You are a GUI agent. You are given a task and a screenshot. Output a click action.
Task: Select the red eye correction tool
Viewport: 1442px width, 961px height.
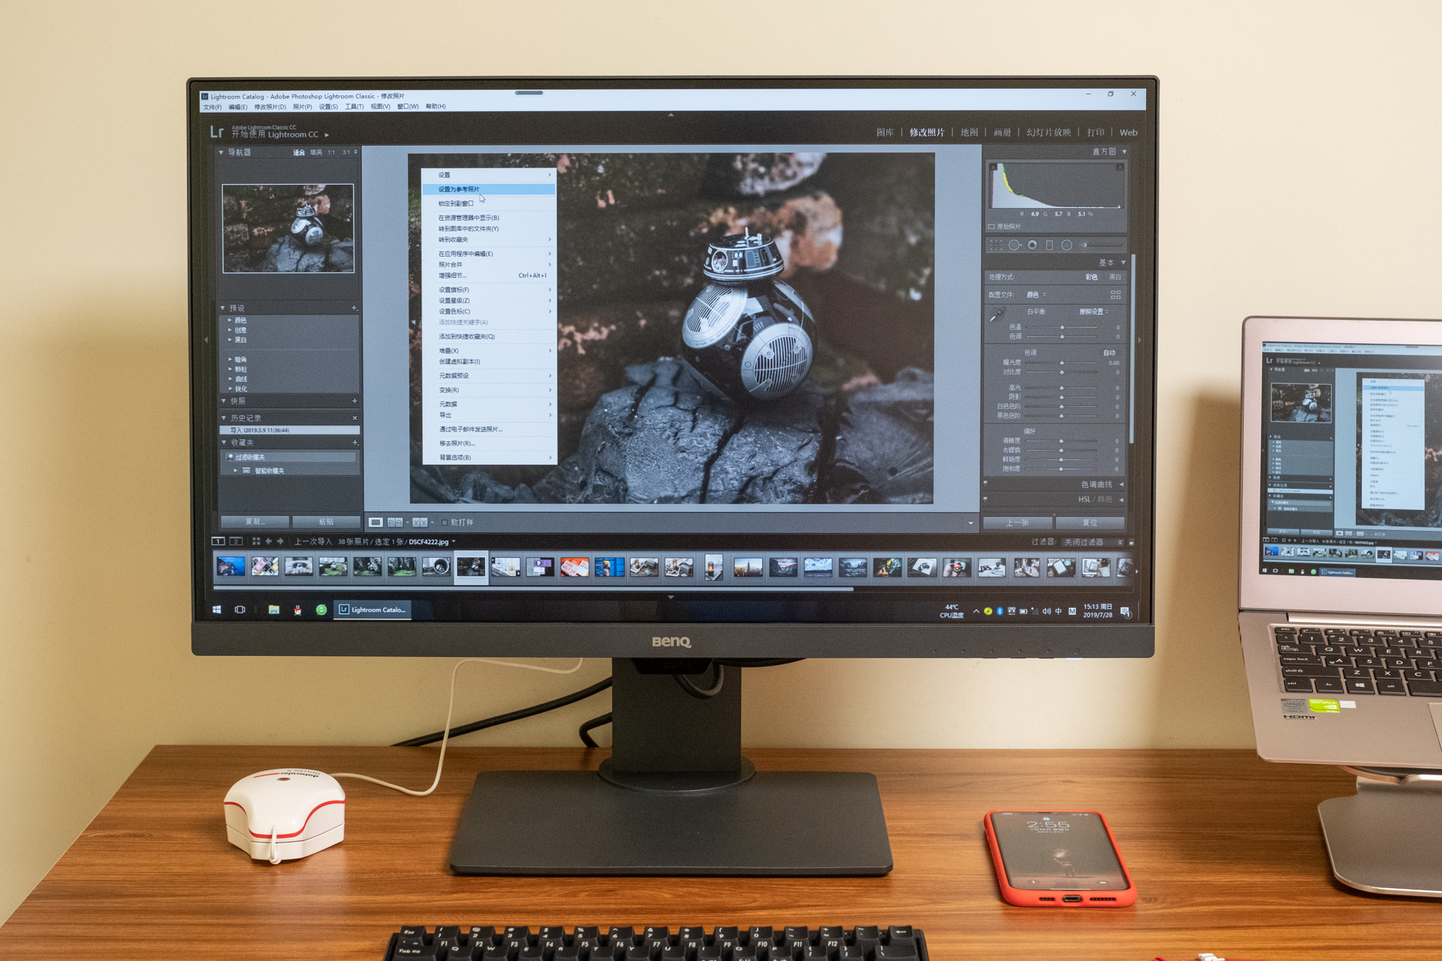point(1033,246)
